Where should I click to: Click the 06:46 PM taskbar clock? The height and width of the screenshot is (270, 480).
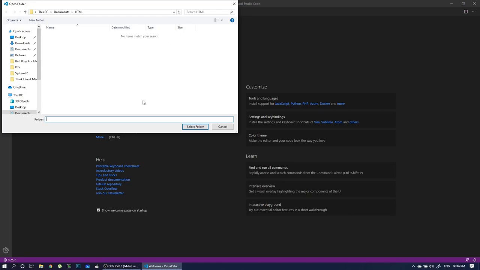point(459,266)
